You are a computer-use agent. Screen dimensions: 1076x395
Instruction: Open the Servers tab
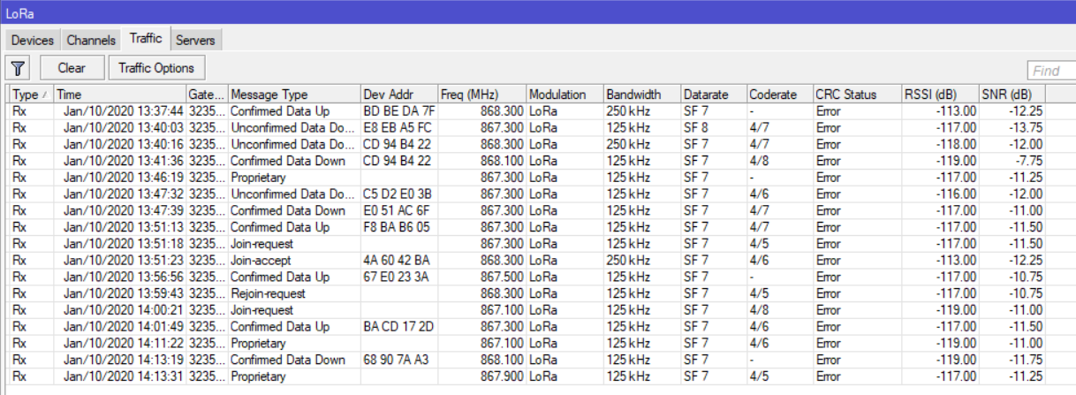click(x=195, y=40)
